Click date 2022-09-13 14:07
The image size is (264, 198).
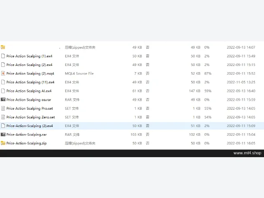tap(241, 47)
